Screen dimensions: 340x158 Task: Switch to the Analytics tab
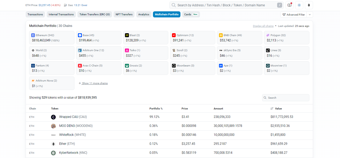144,15
